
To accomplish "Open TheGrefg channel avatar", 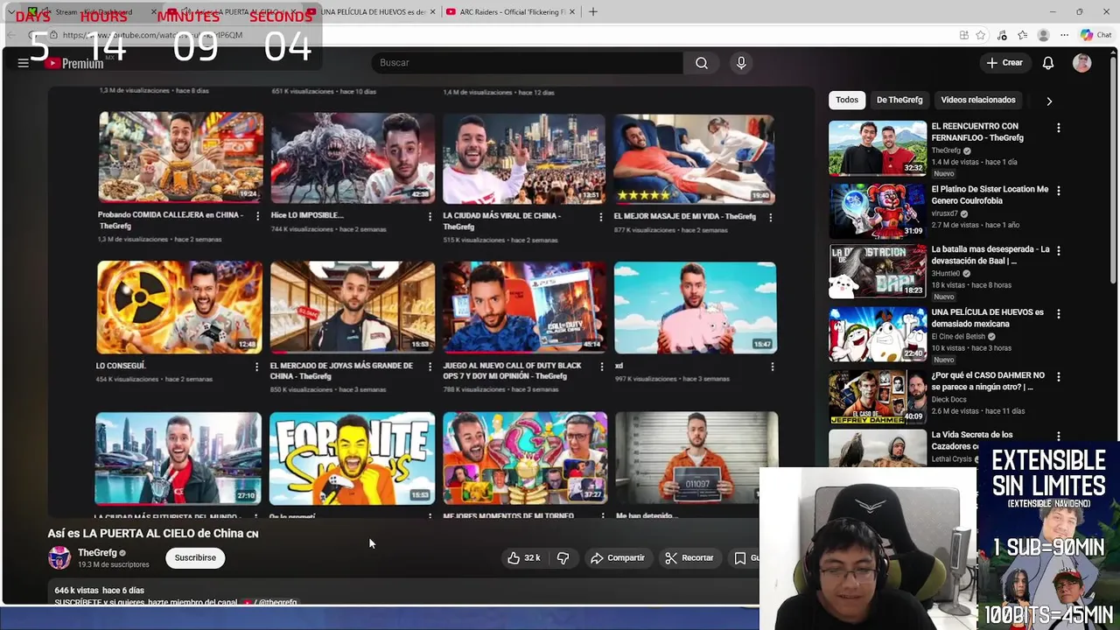I will tap(59, 557).
